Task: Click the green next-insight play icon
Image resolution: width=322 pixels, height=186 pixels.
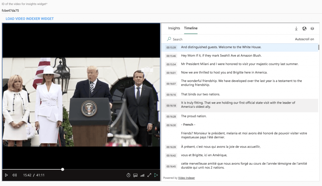Action: pyautogui.click(x=156, y=175)
